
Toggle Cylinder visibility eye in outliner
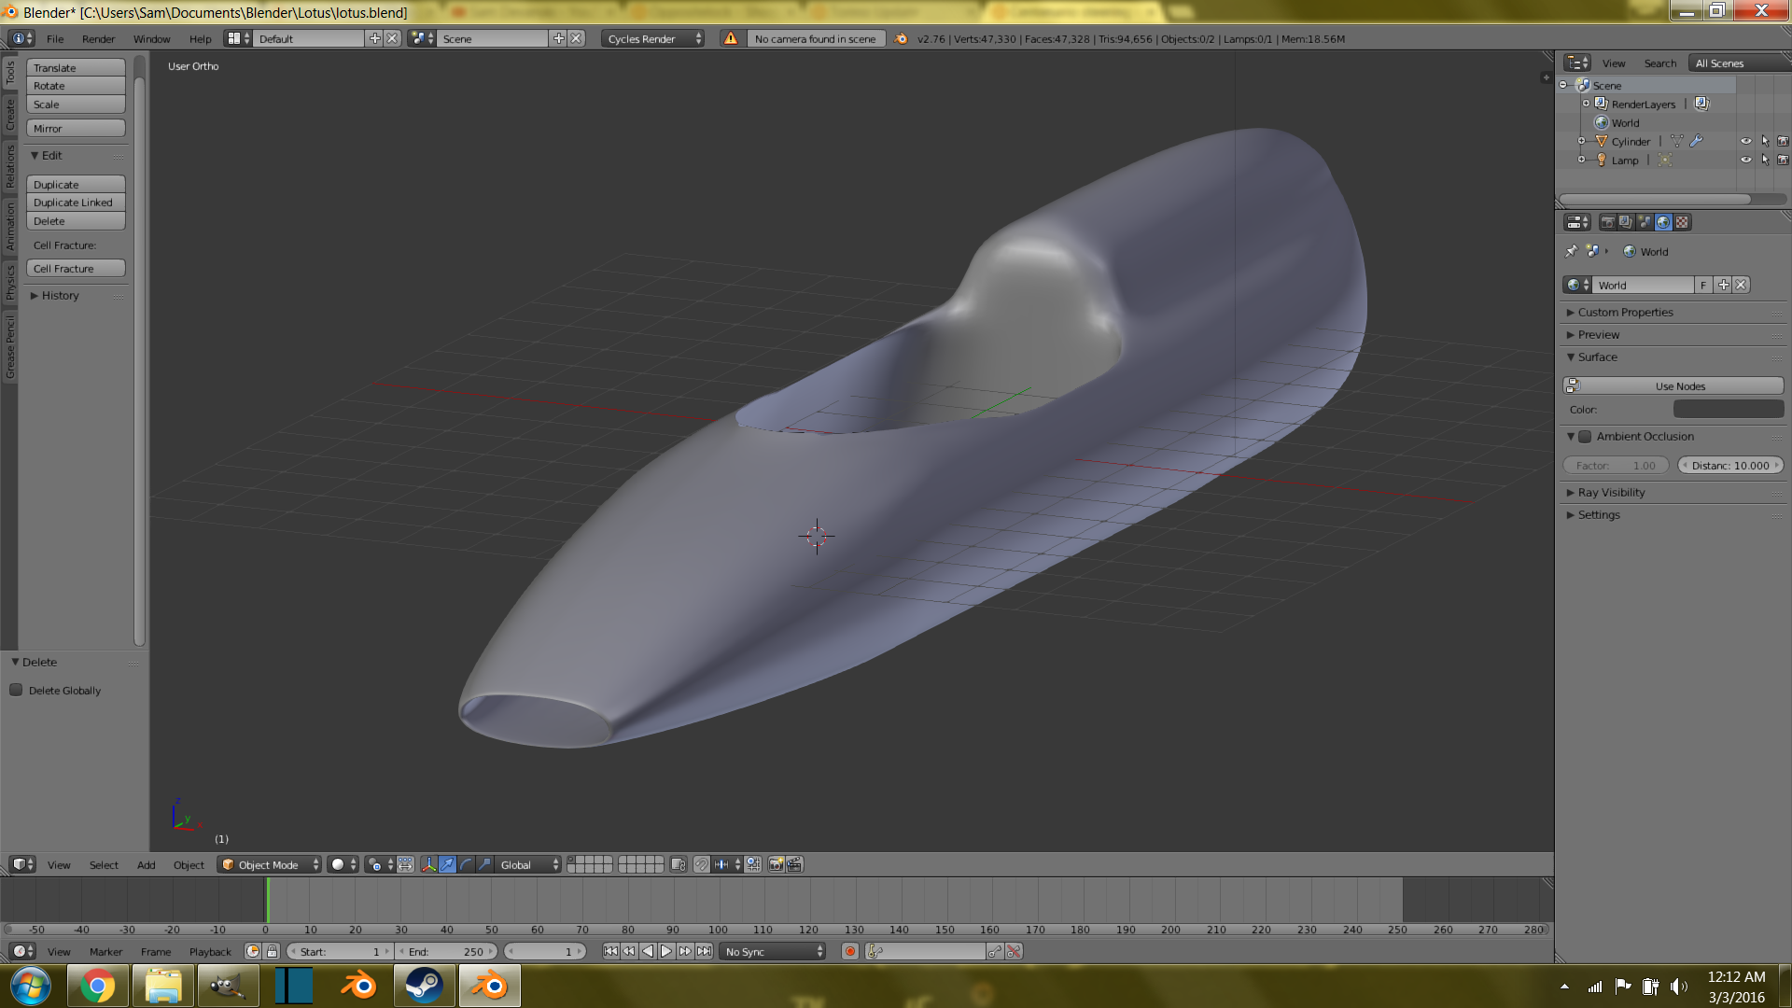pos(1745,141)
